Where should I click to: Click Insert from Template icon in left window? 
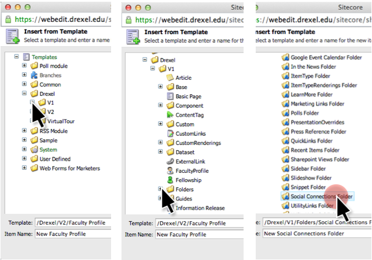[13, 36]
